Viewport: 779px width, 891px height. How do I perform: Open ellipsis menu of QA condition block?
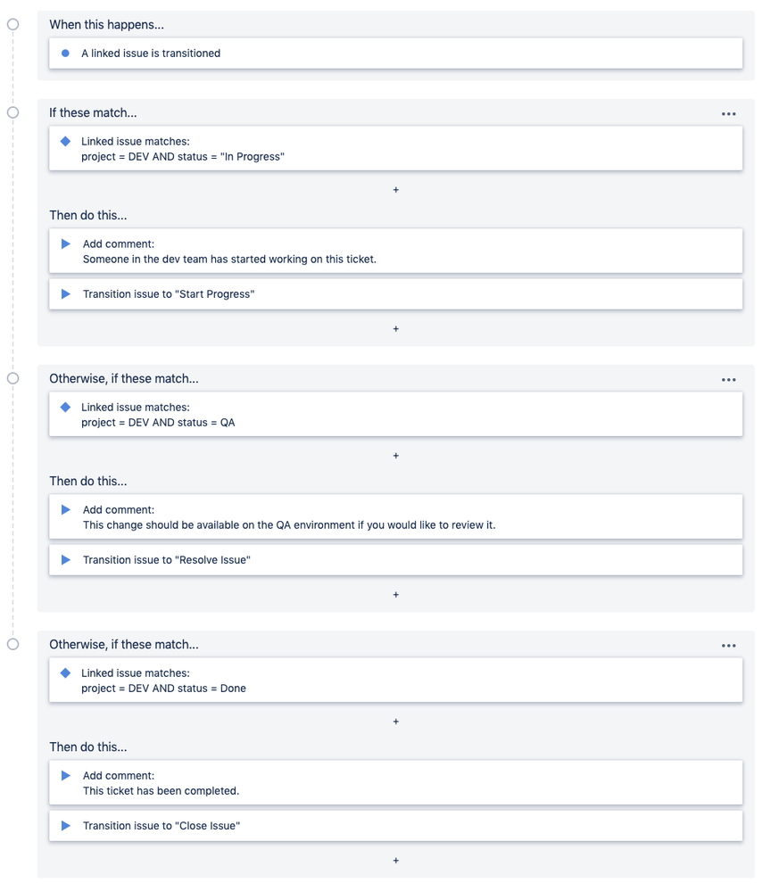coord(728,380)
